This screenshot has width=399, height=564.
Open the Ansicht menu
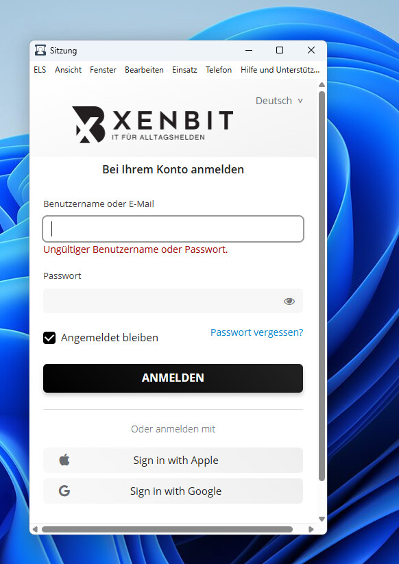point(69,70)
